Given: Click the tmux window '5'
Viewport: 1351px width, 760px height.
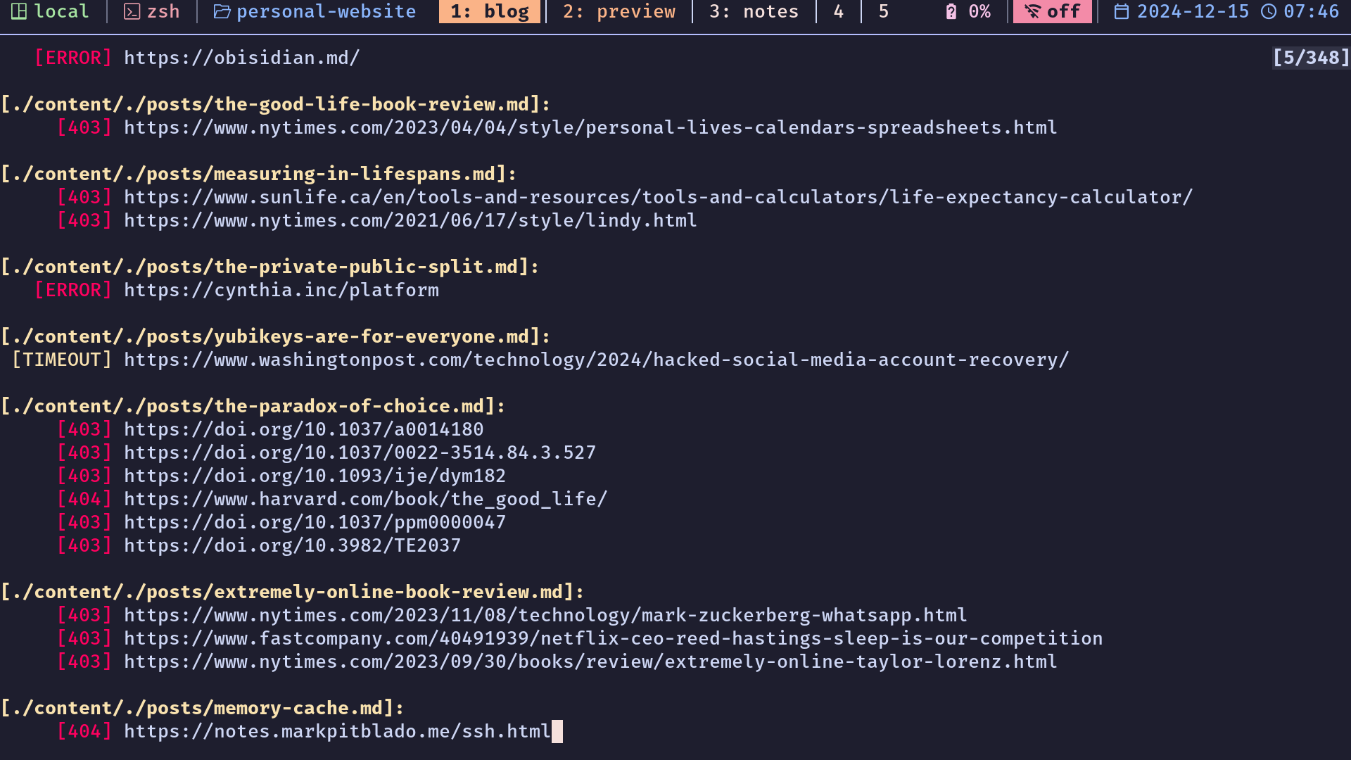Looking at the screenshot, I should pos(883,11).
